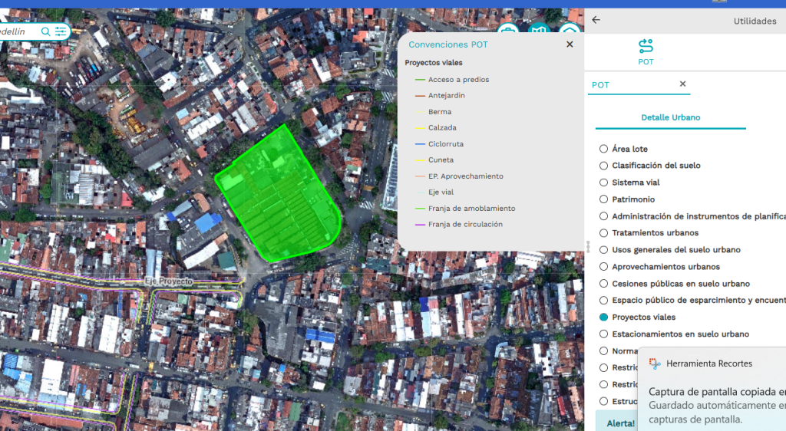Select Espacio público de esparcimiento option
Viewport: 786px width, 431px height.
tap(603, 301)
